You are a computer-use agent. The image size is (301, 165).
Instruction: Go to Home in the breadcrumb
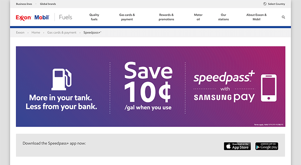click(x=36, y=32)
